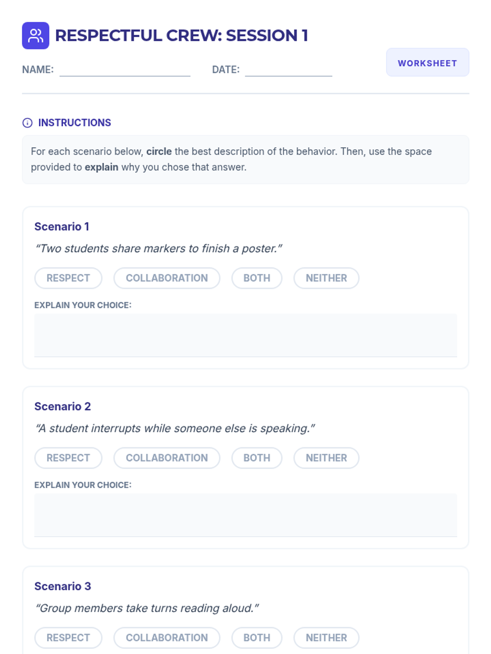
Task: Click Scenario 2 explanation text box
Action: [x=245, y=515]
